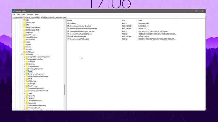Expand the AssignedAccessConfiguration key

(24, 57)
